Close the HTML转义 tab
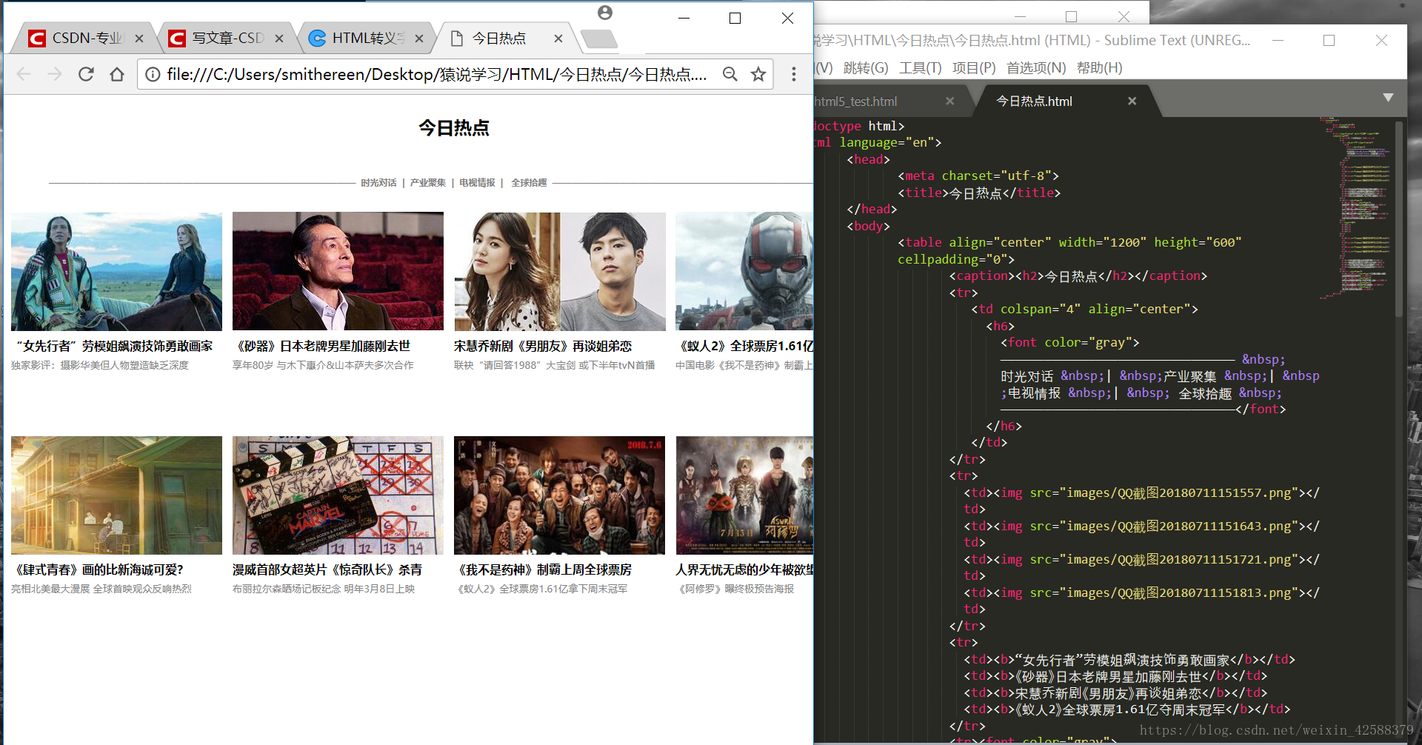The image size is (1422, 745). 419,39
